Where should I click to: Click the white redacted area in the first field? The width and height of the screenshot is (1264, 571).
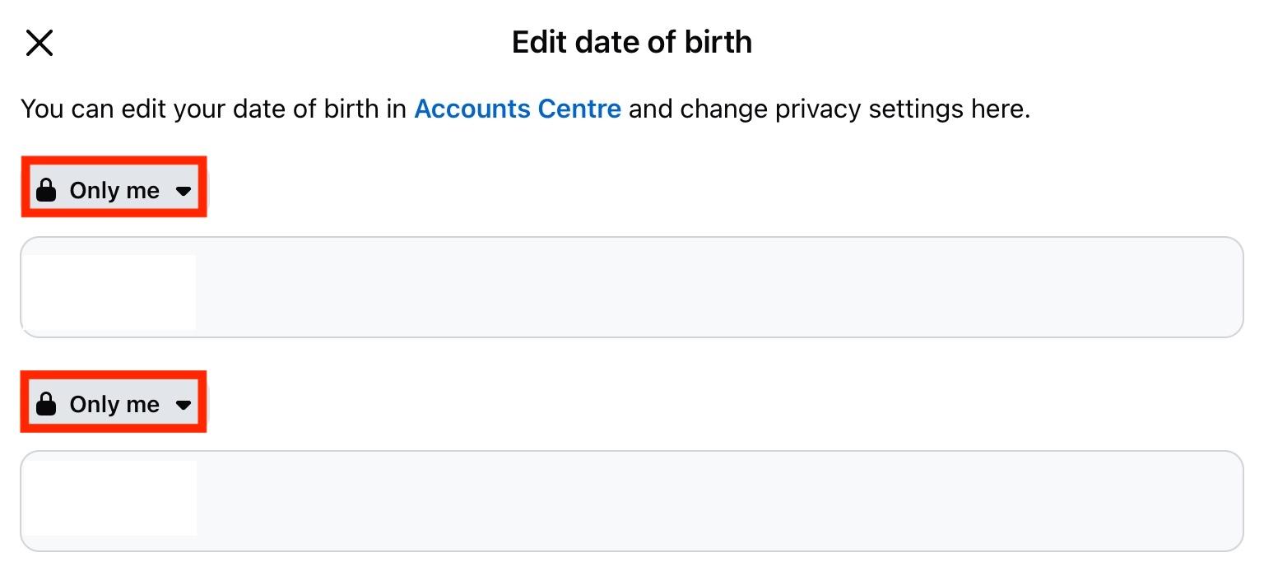coord(109,291)
